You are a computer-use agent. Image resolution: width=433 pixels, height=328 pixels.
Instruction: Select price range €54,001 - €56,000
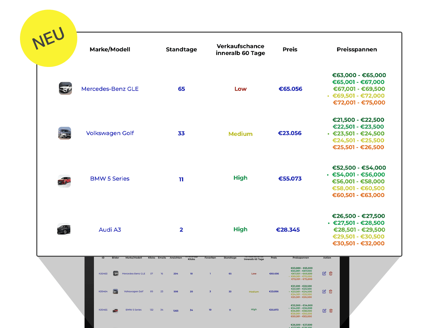[x=358, y=175]
